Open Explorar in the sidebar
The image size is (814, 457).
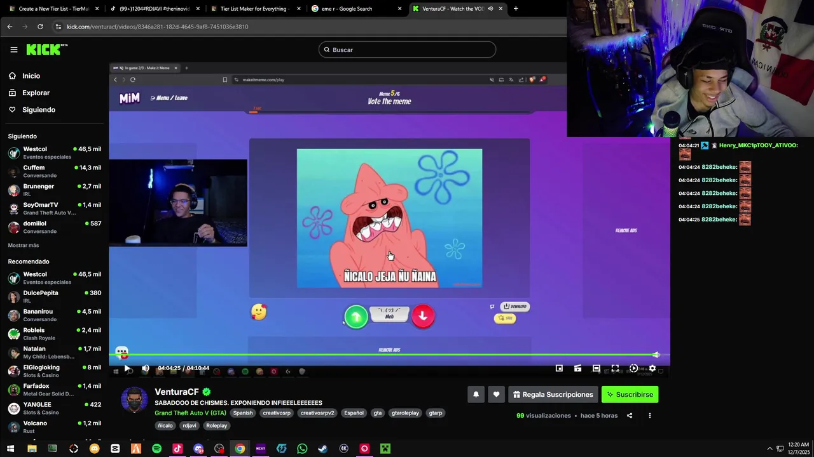click(36, 93)
